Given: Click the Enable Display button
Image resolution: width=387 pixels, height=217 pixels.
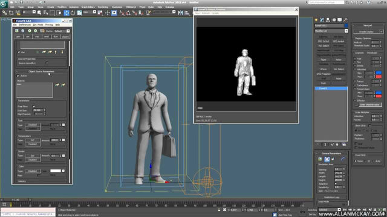Looking at the screenshot, I should click(x=367, y=32).
